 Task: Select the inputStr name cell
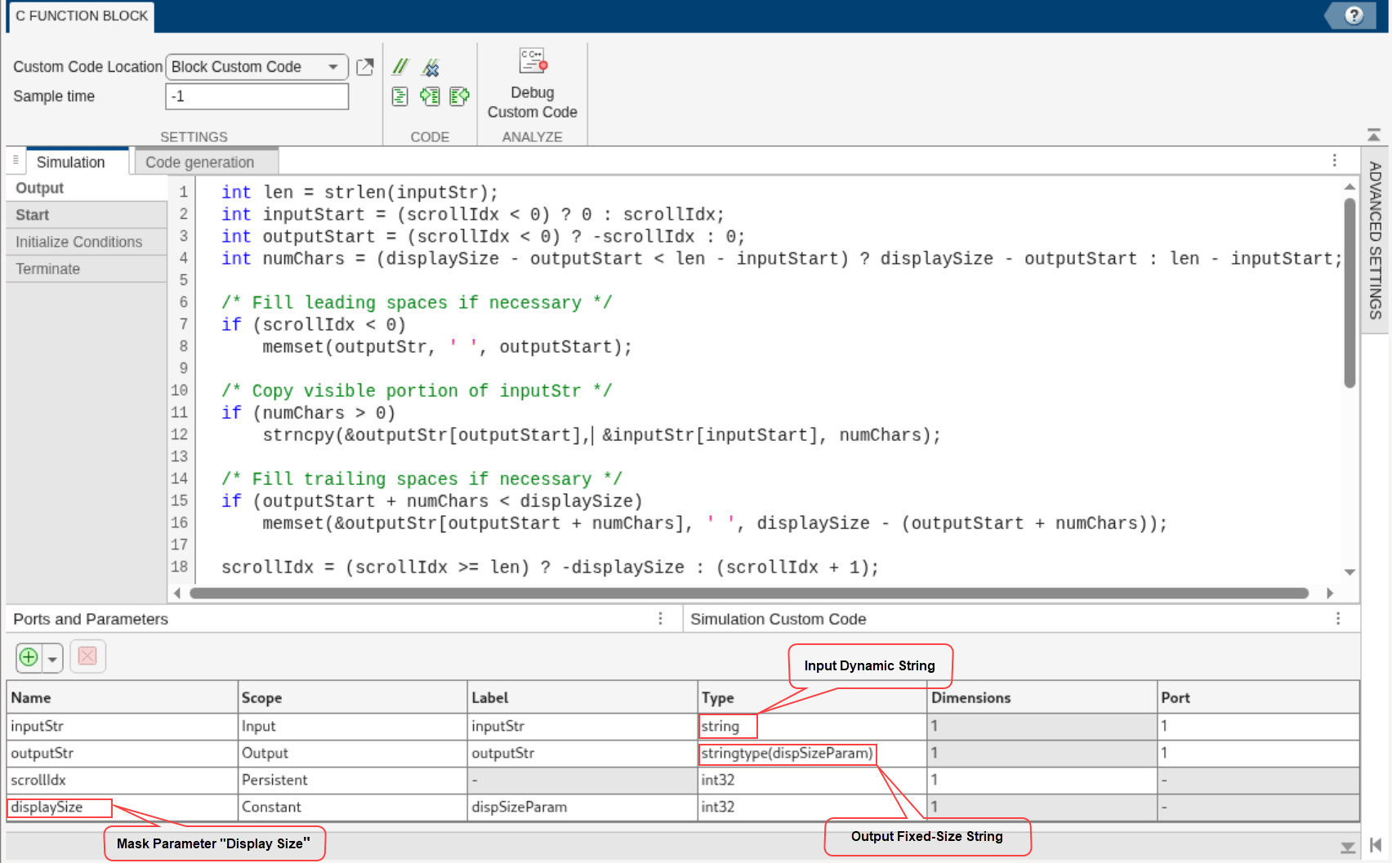123,726
